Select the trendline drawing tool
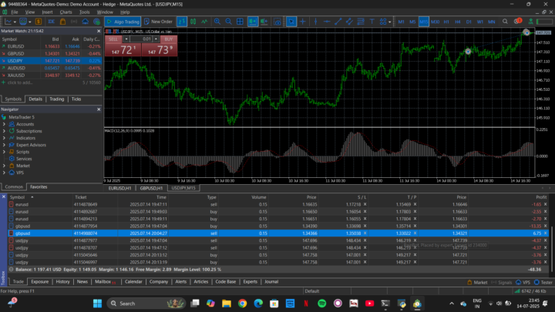The height and width of the screenshot is (312, 555). coord(338,22)
